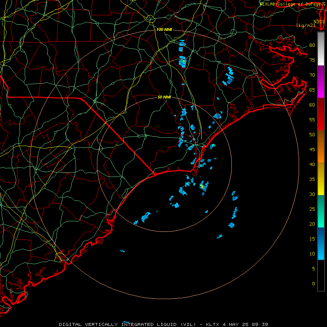
Task: Click the small echo near South Carolina offshore bottom
Action: pos(122,251)
